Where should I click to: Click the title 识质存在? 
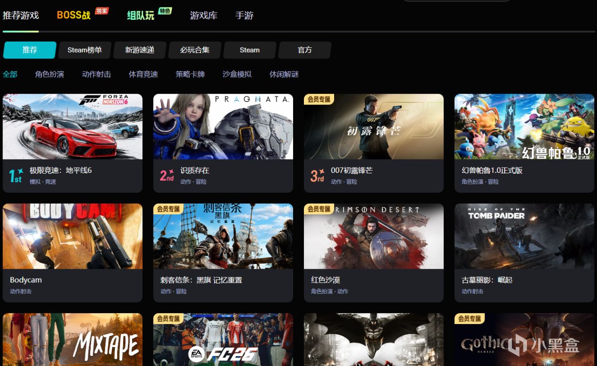194,170
